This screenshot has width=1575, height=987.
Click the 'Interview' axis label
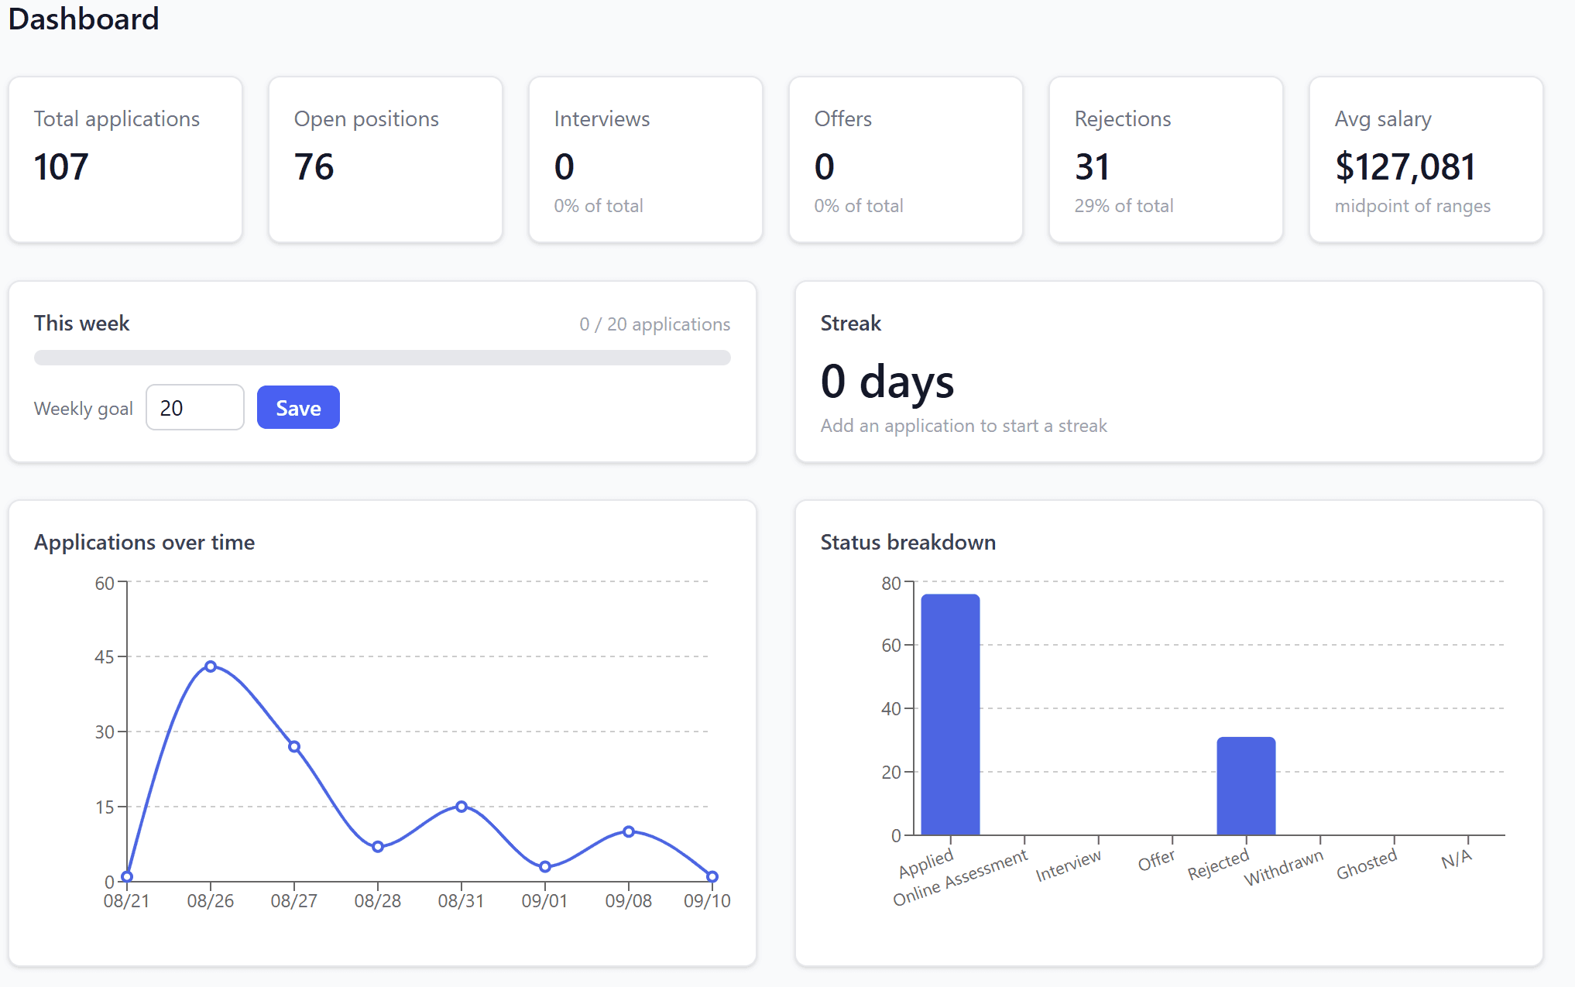pos(1069,866)
